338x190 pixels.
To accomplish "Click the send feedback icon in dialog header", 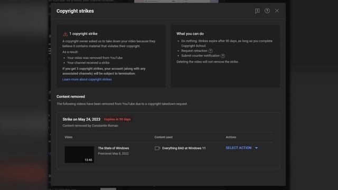I will point(257,11).
